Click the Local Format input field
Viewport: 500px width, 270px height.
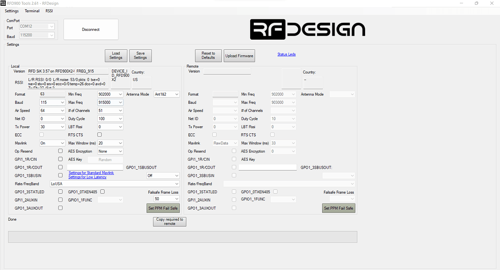point(52,94)
